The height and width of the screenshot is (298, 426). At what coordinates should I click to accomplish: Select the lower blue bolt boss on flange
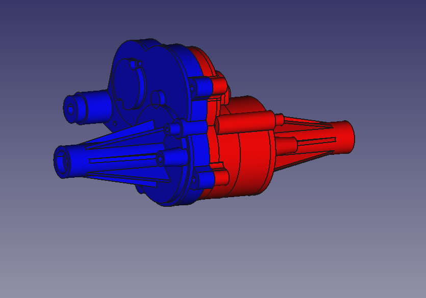coord(203,179)
